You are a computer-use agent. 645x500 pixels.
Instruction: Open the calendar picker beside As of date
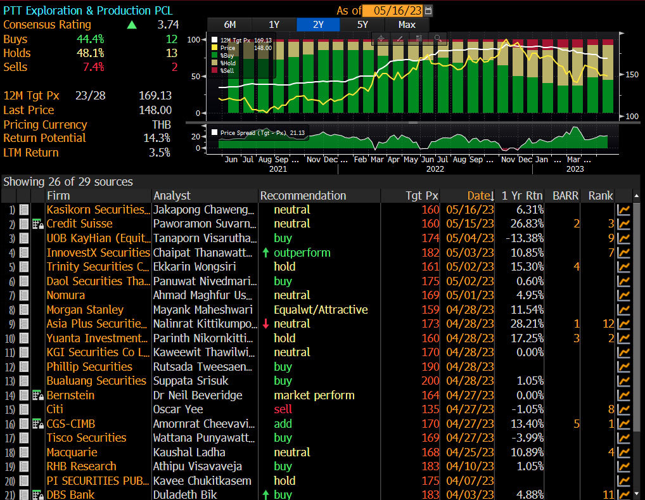click(428, 11)
